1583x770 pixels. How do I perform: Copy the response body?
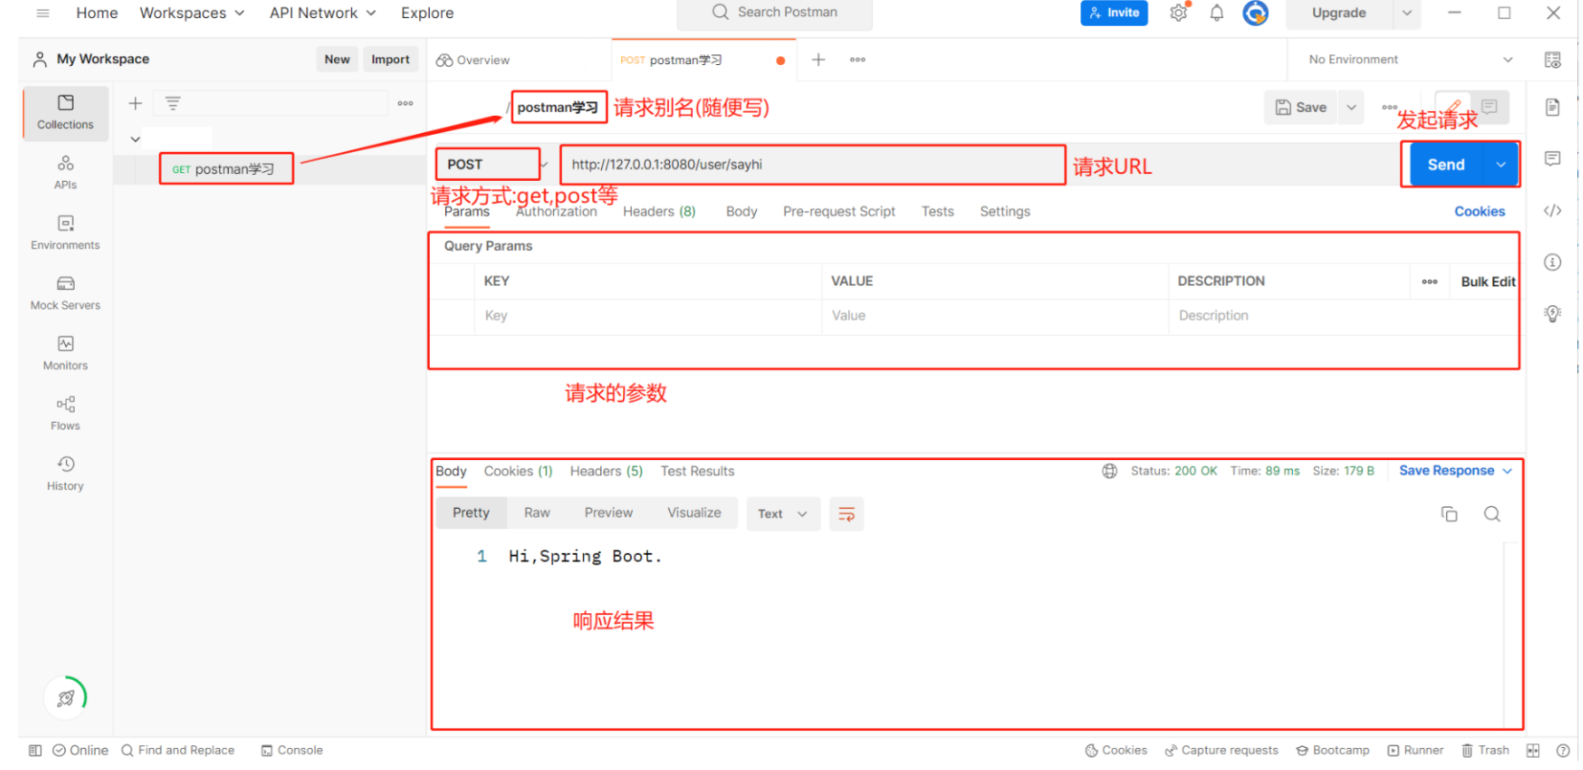(1449, 515)
